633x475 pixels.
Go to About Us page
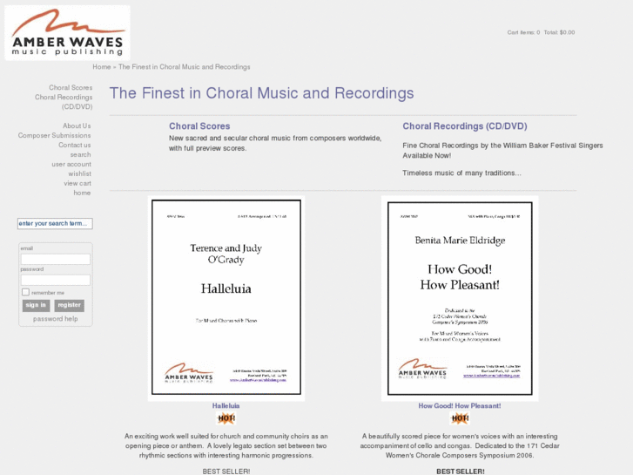click(77, 126)
